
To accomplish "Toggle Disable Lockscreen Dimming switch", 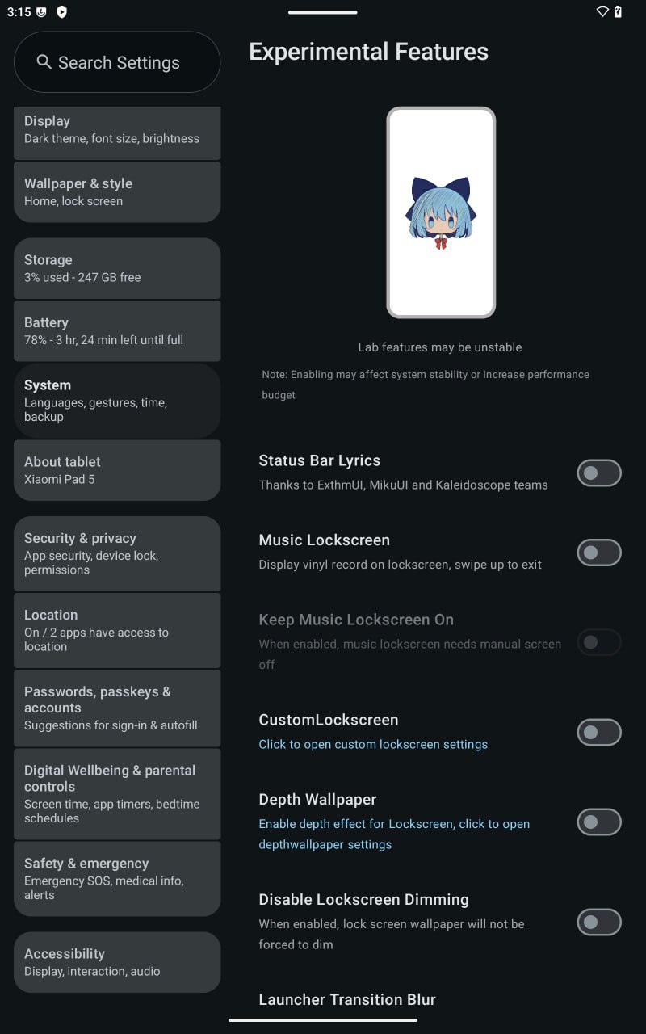I will (599, 922).
